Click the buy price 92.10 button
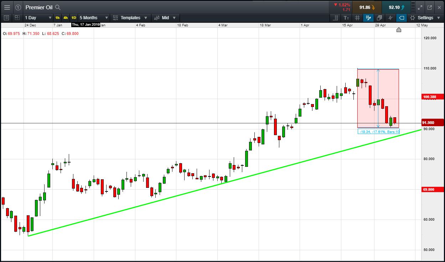Image resolution: width=445 pixels, height=262 pixels. 397,7
